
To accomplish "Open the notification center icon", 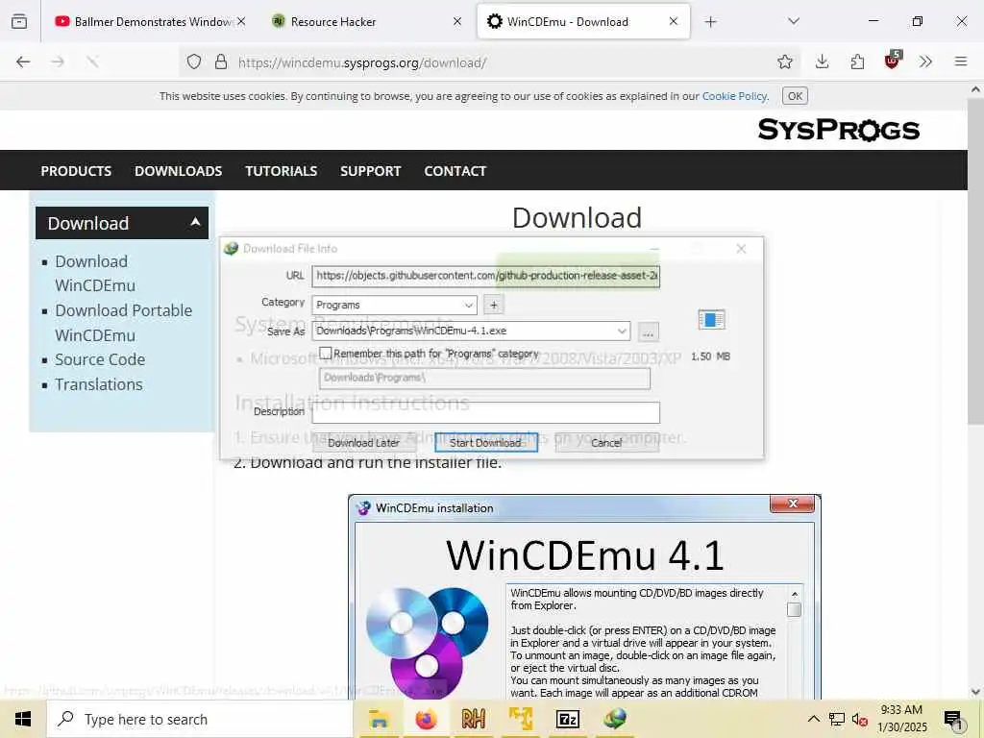I will (x=953, y=720).
